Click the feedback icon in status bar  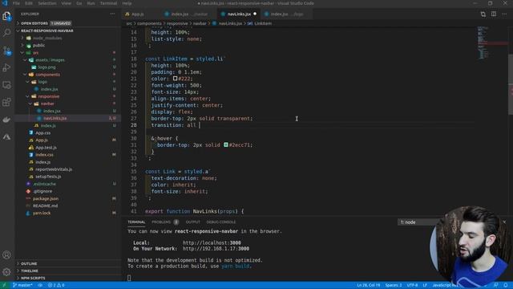tap(496, 285)
